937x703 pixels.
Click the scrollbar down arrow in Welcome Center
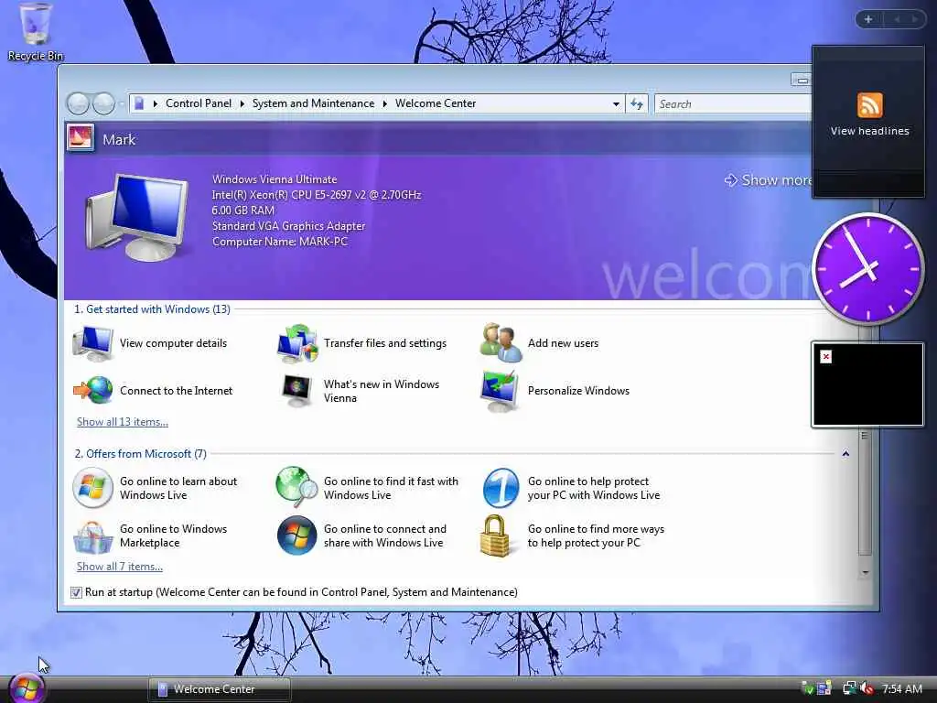tap(865, 573)
